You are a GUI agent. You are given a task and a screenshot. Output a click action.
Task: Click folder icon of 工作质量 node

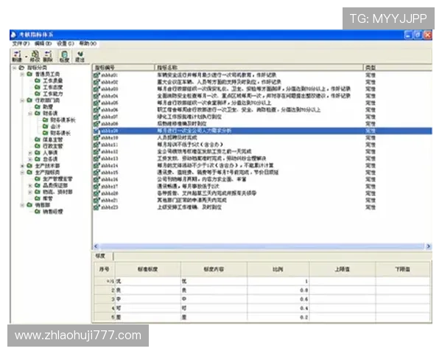point(38,80)
